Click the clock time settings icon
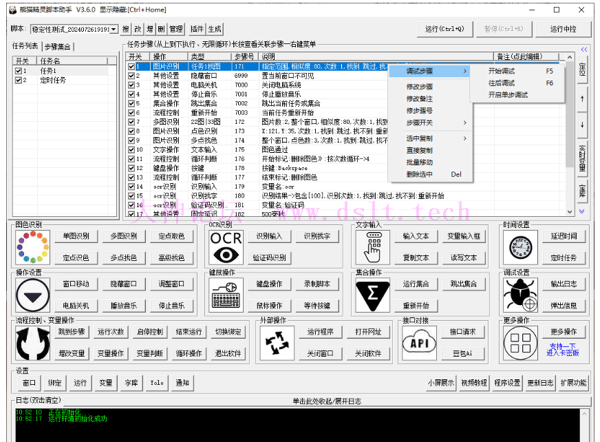 coord(519,248)
